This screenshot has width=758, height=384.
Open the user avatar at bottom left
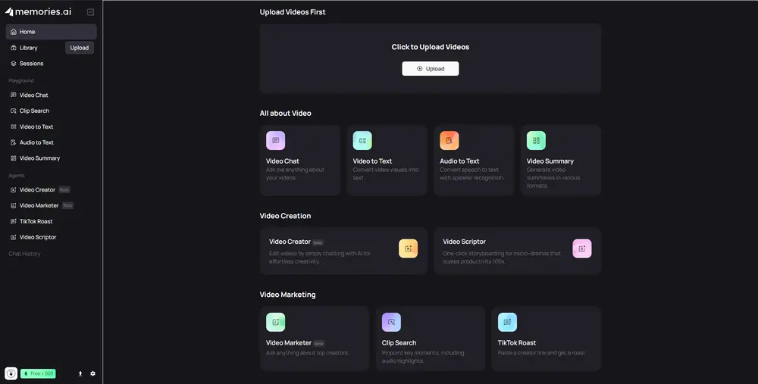coord(11,373)
